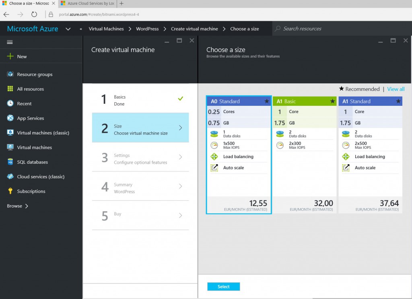
Task: Open step 5 Buy chevron
Action: click(x=181, y=215)
